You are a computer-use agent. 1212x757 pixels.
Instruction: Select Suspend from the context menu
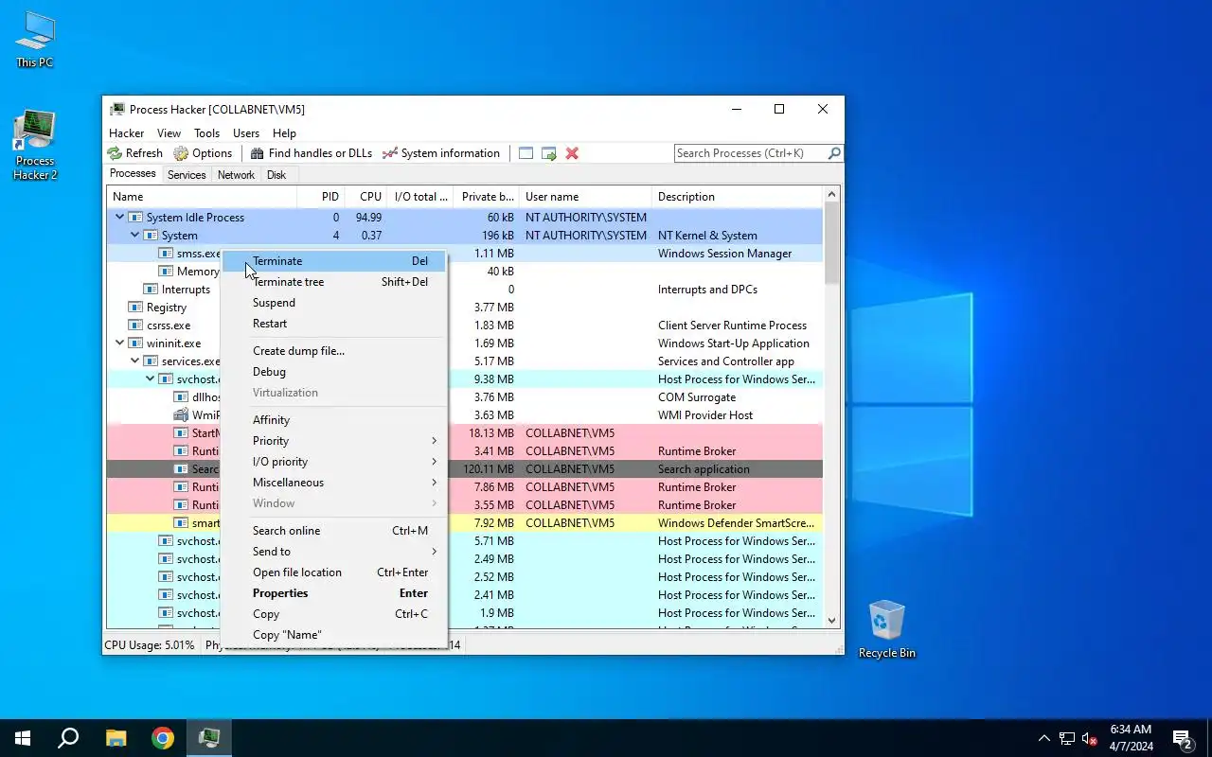click(333, 303)
